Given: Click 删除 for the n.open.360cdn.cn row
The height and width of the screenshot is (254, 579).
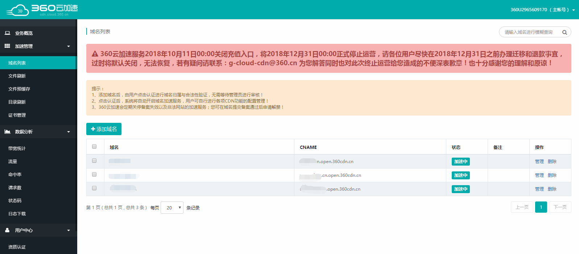Looking at the screenshot, I should coord(552,162).
